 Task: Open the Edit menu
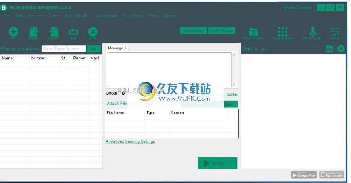tap(19, 16)
